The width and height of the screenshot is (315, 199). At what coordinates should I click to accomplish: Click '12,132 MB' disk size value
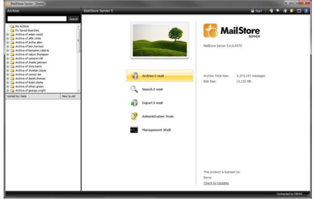tap(244, 81)
